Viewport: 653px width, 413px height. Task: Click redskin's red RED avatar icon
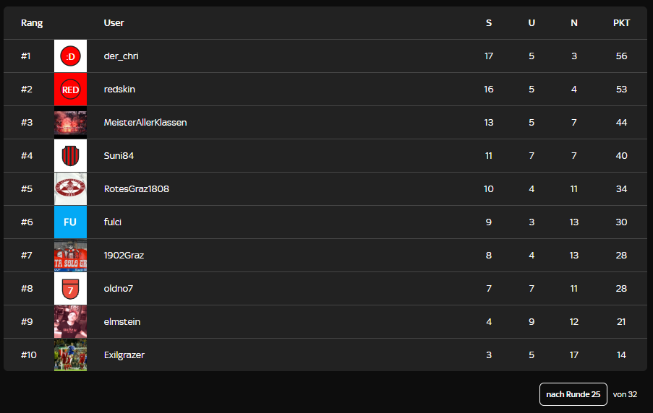70,90
